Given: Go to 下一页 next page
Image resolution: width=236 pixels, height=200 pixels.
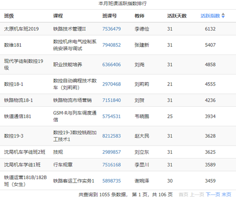Looking at the screenshot, I should click(213, 194).
